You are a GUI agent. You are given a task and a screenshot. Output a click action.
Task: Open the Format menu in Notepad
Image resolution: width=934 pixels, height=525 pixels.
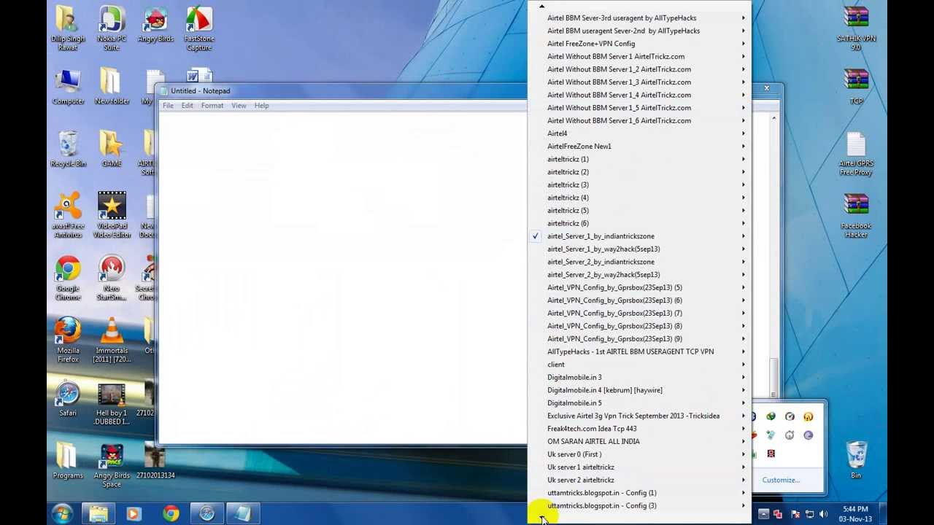(212, 106)
